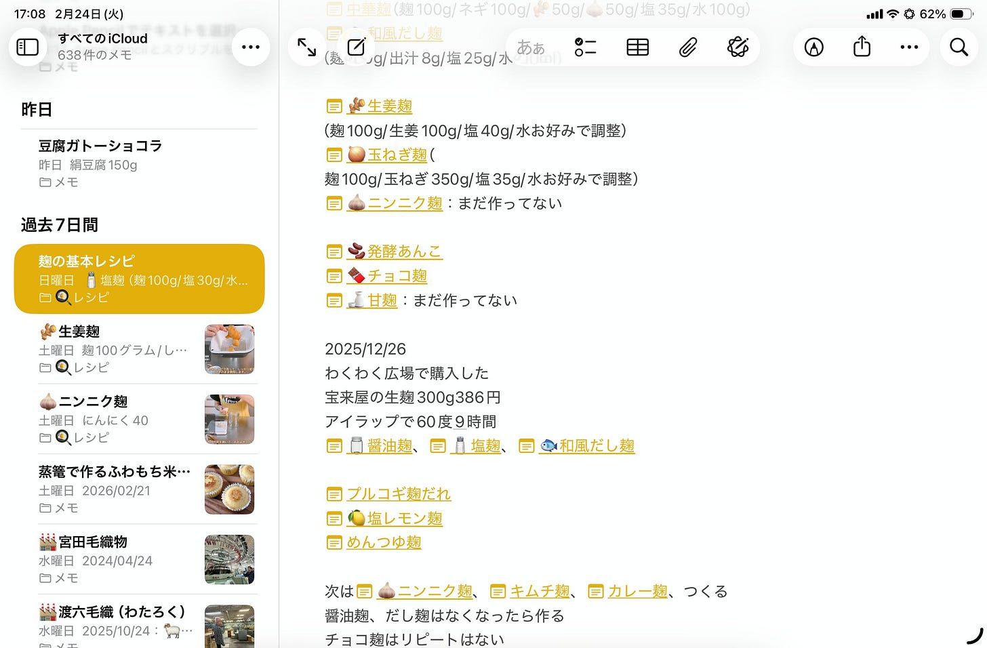Place cursor in わくわく広場で購入した line
The image size is (987, 648).
(x=407, y=373)
